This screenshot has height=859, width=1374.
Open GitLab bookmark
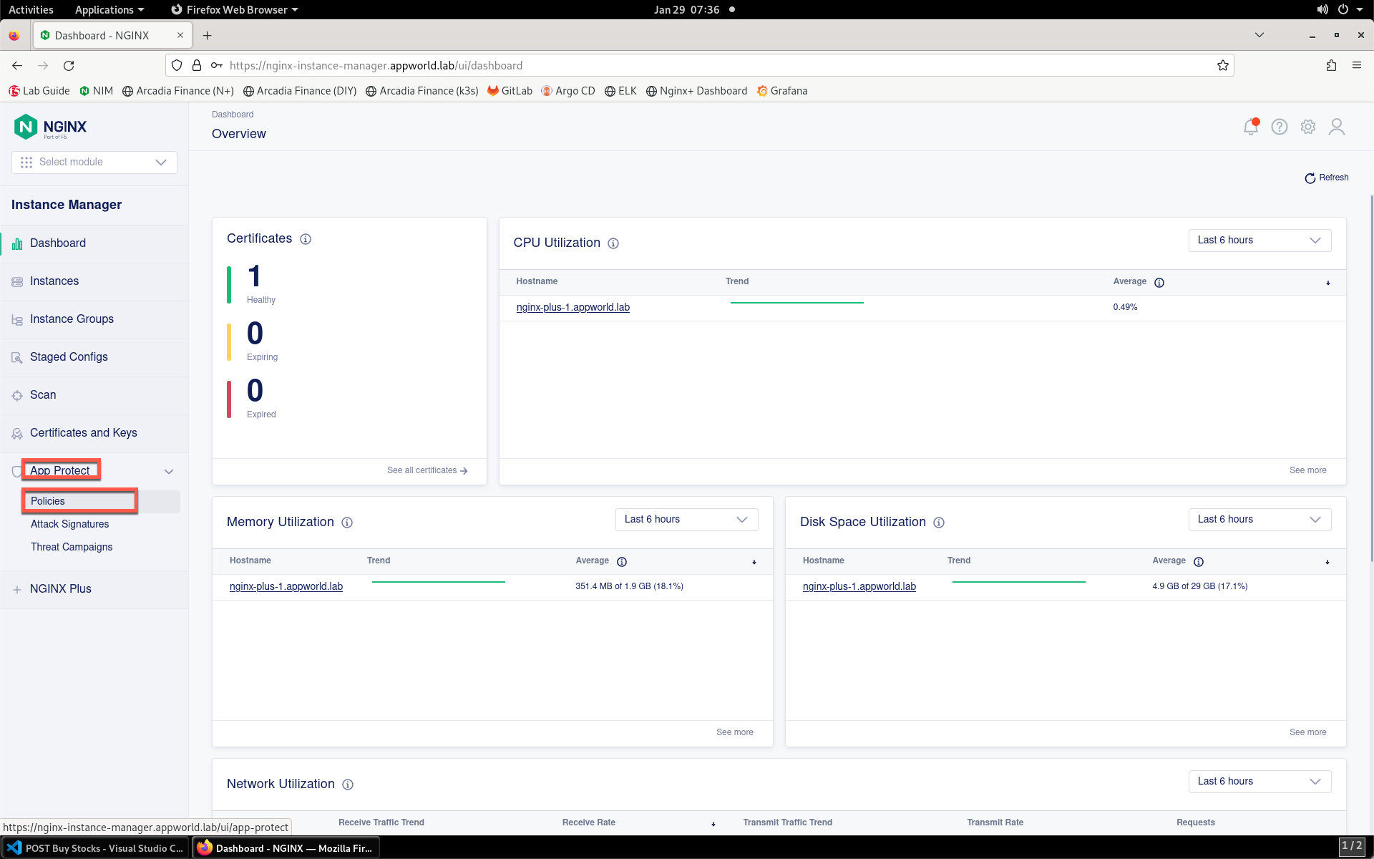[x=510, y=91]
